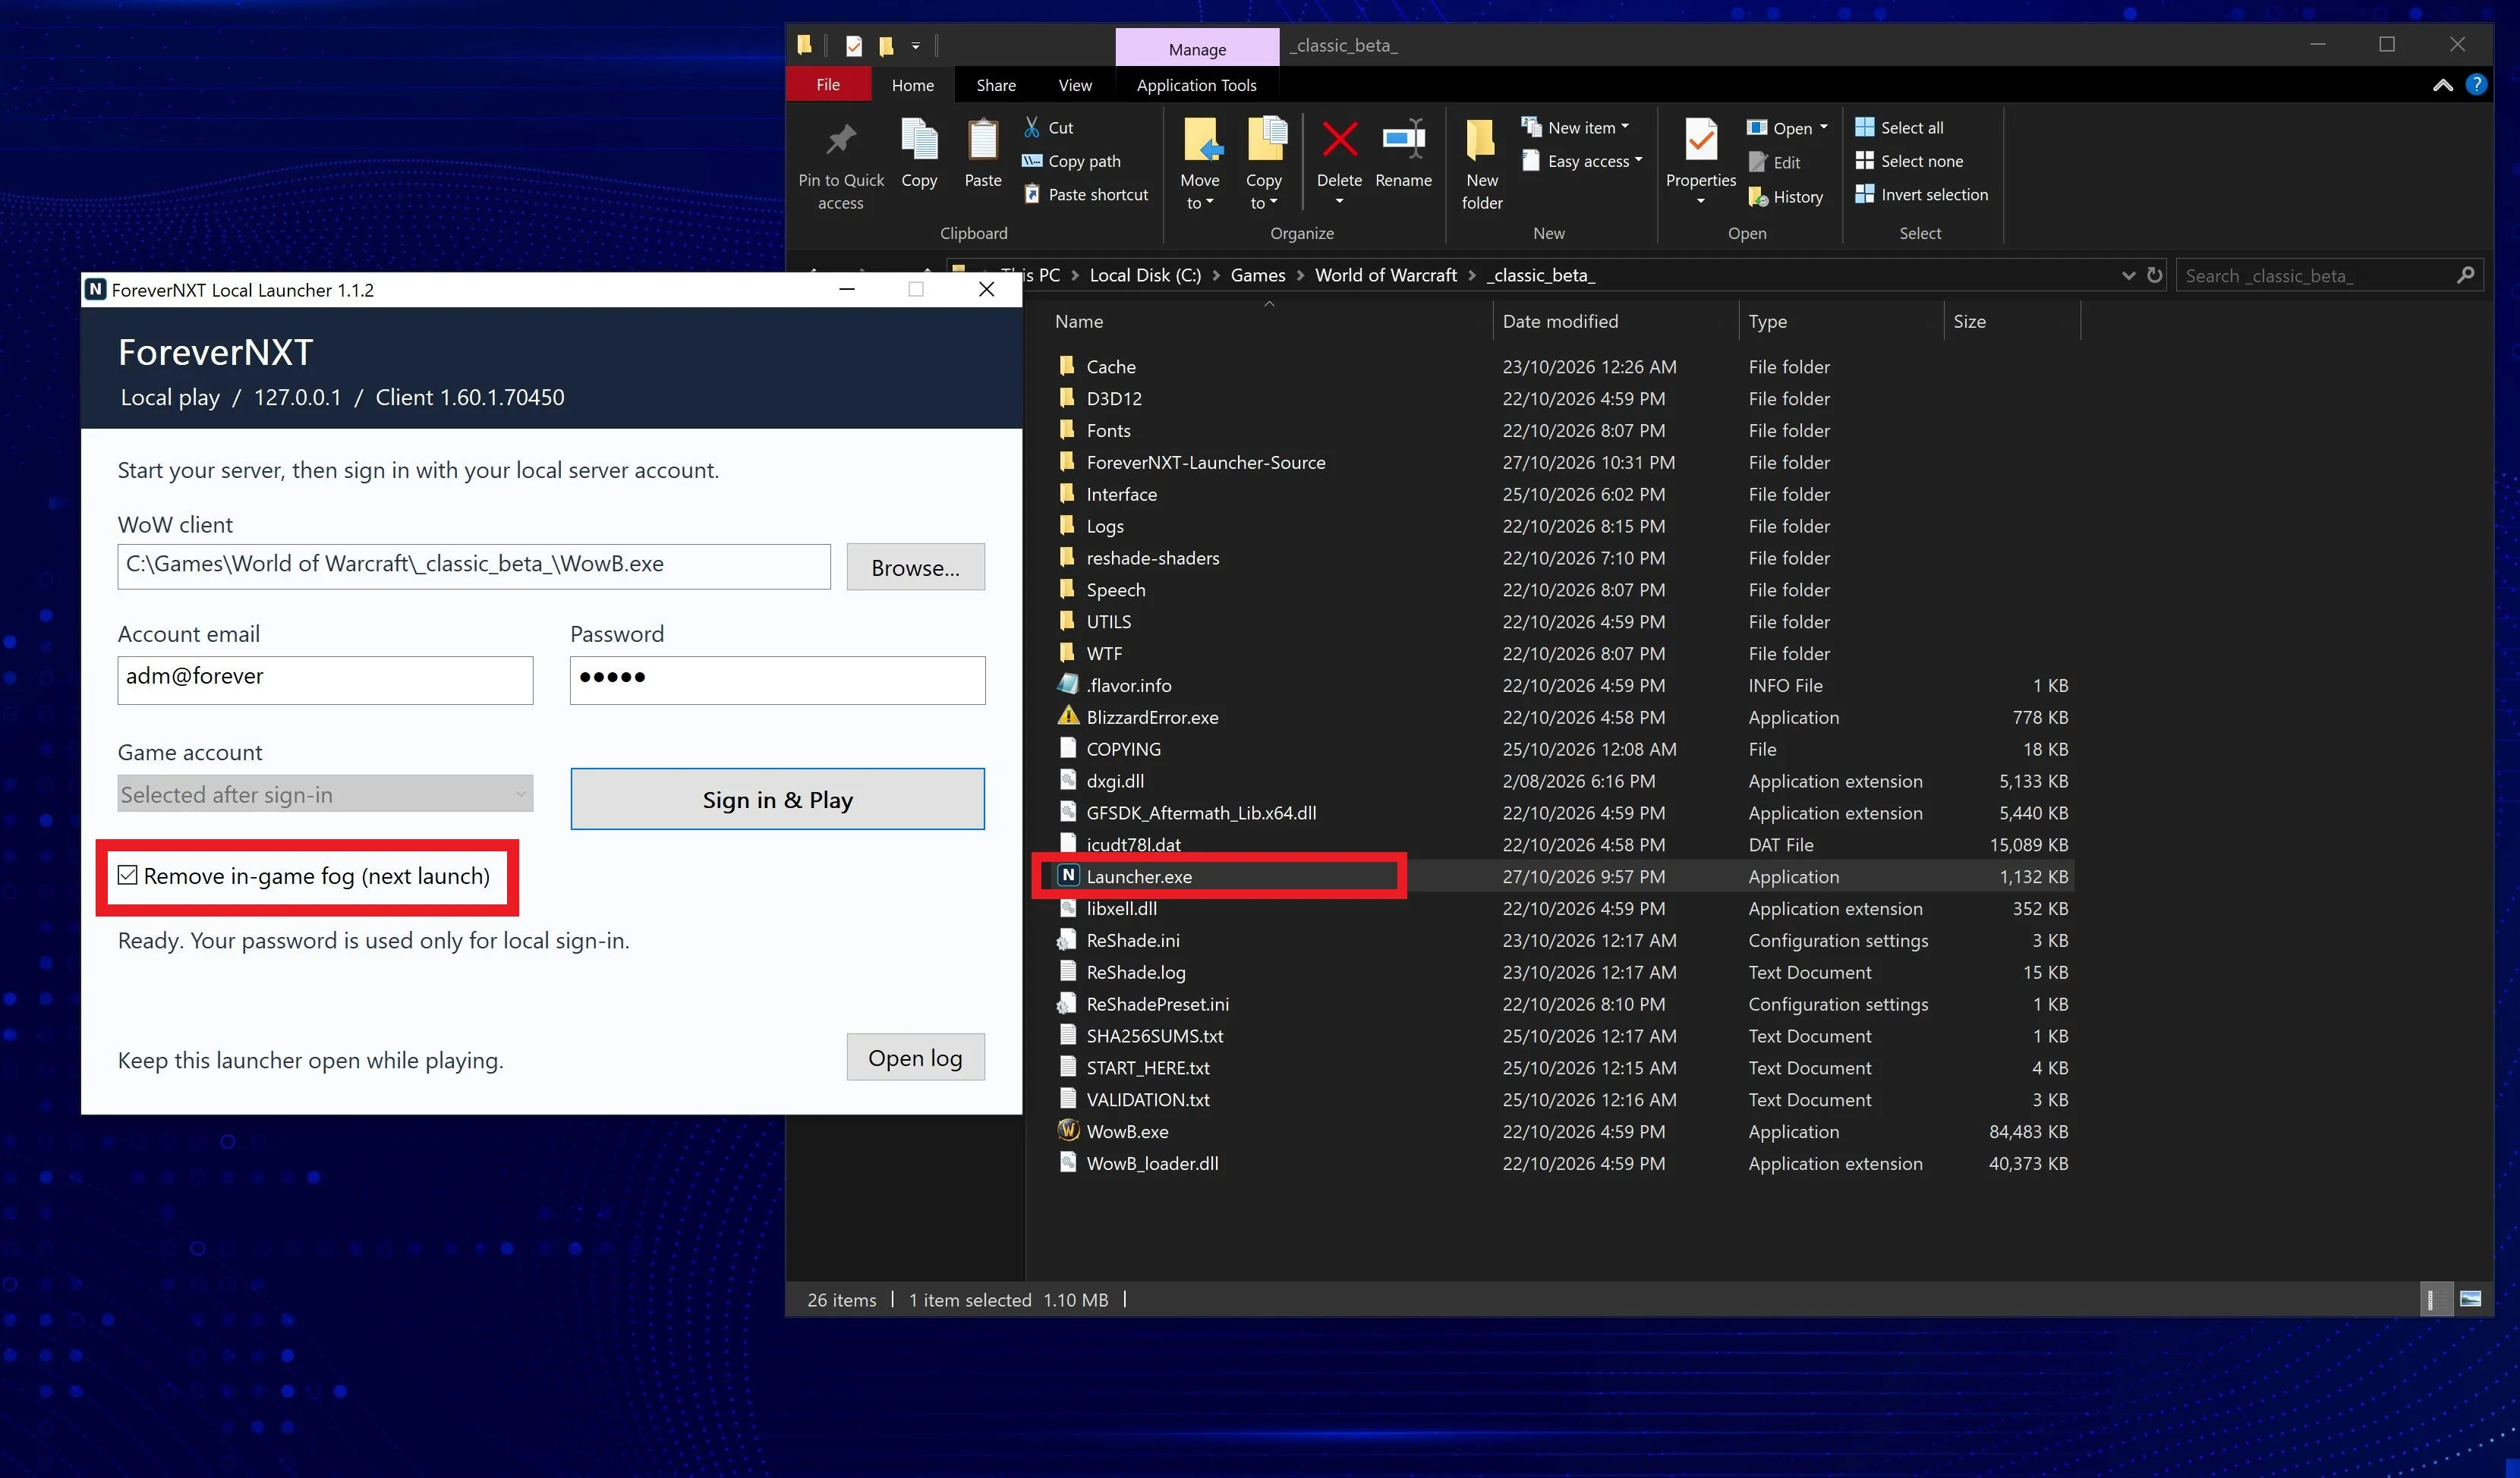Viewport: 2520px width, 1478px height.
Task: Click Sign in & Play button
Action: pyautogui.click(x=777, y=798)
